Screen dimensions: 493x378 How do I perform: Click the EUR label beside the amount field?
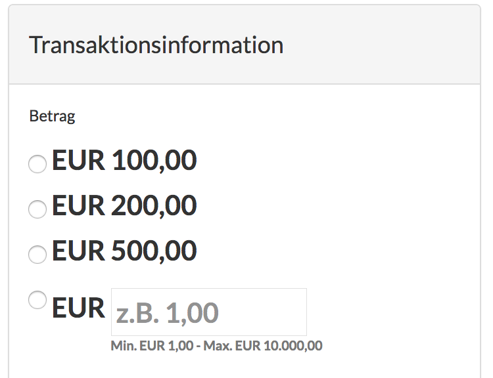78,307
